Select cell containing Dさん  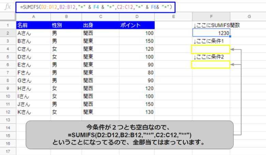coord(33,57)
